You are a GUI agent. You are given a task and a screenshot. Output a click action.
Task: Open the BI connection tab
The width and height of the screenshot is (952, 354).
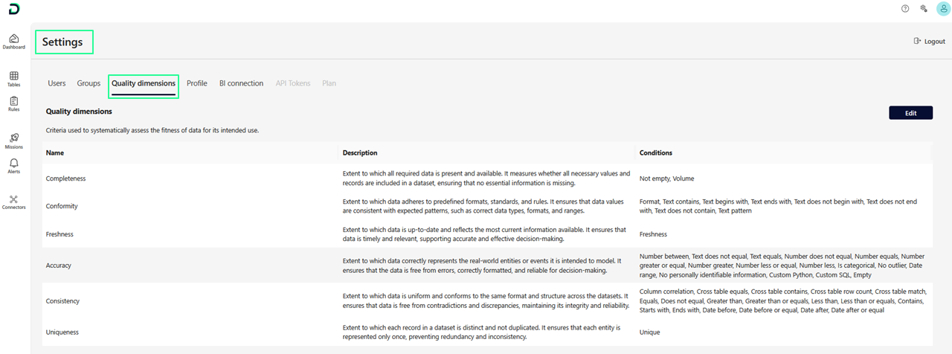(241, 83)
